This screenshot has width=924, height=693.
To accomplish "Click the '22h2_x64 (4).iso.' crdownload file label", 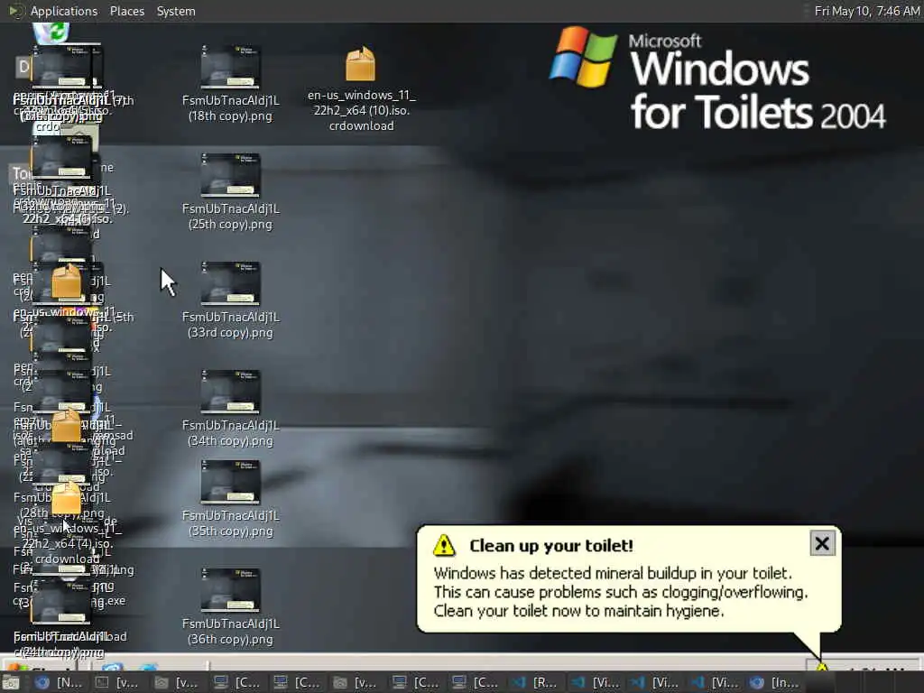I will point(67,544).
